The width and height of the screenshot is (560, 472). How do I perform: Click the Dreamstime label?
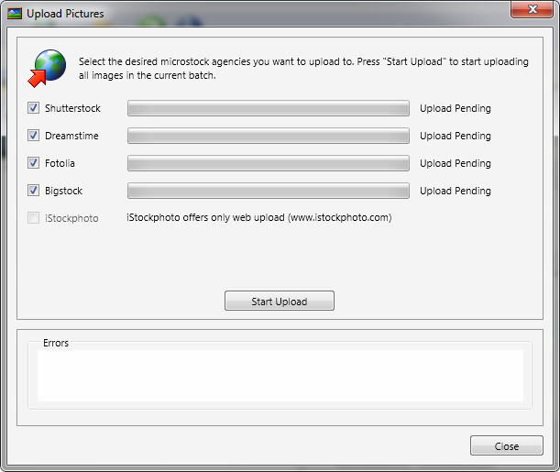[71, 136]
